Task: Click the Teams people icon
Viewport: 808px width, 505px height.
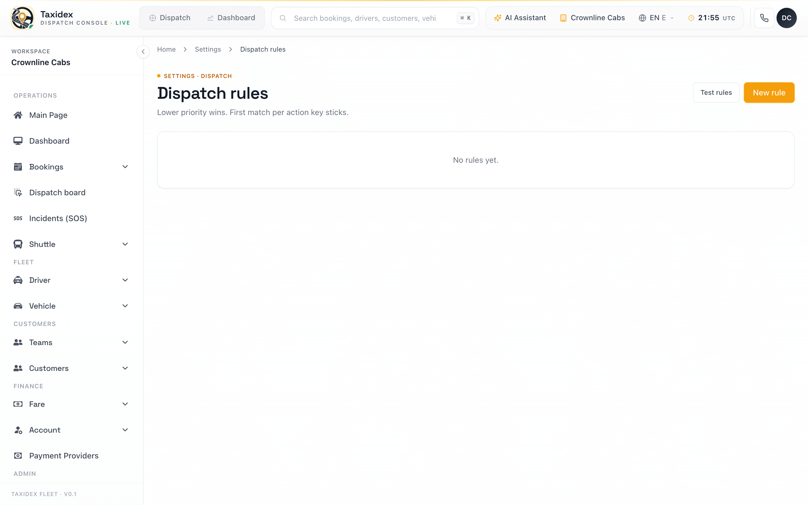Action: [18, 342]
